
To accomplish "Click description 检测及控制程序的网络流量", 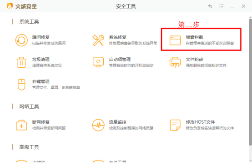I will (x=131, y=128).
